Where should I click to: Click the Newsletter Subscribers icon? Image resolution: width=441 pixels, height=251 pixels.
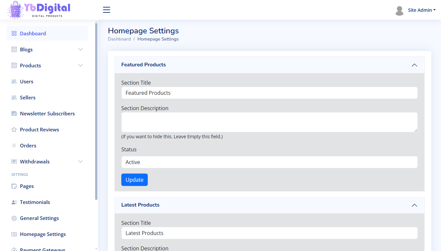(x=14, y=114)
